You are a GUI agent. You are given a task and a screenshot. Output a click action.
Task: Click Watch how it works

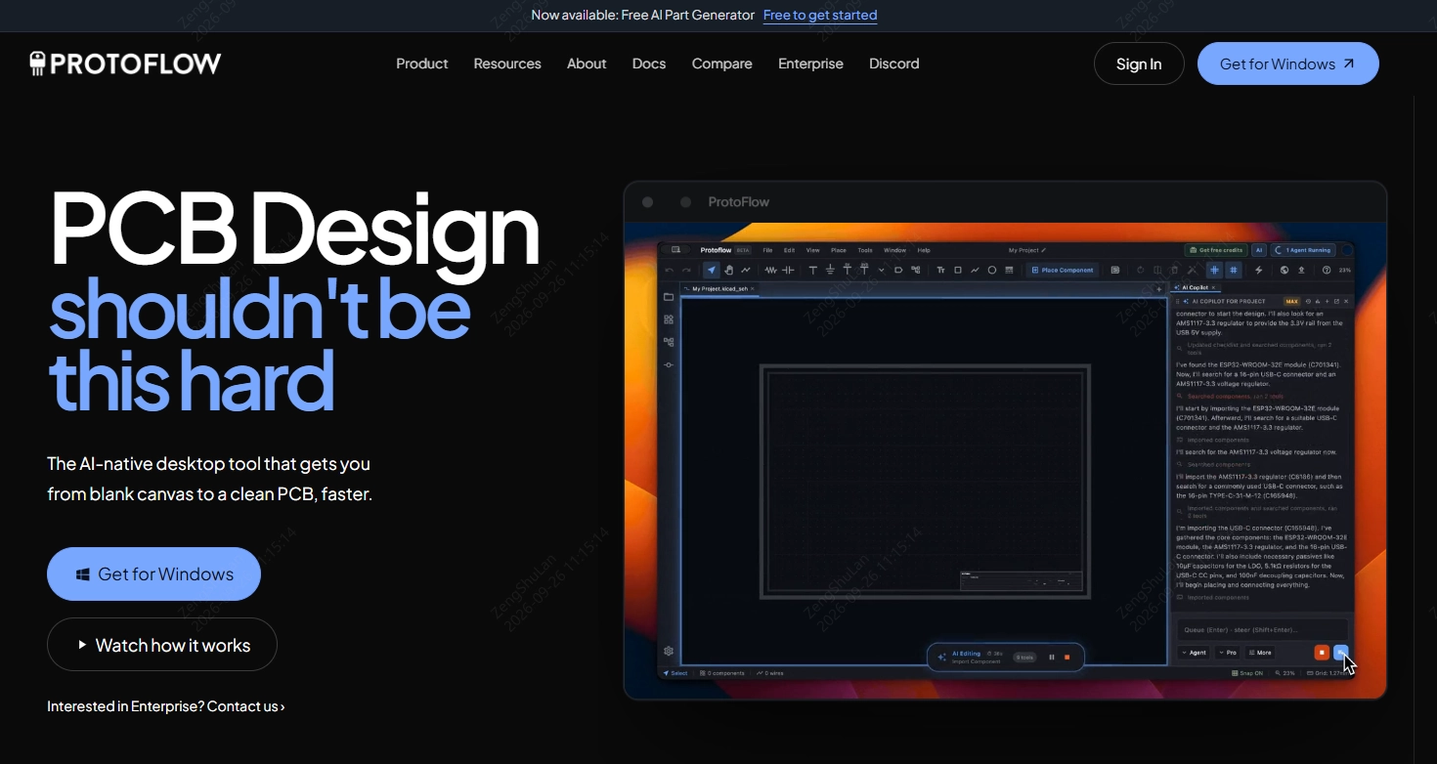[x=162, y=645]
